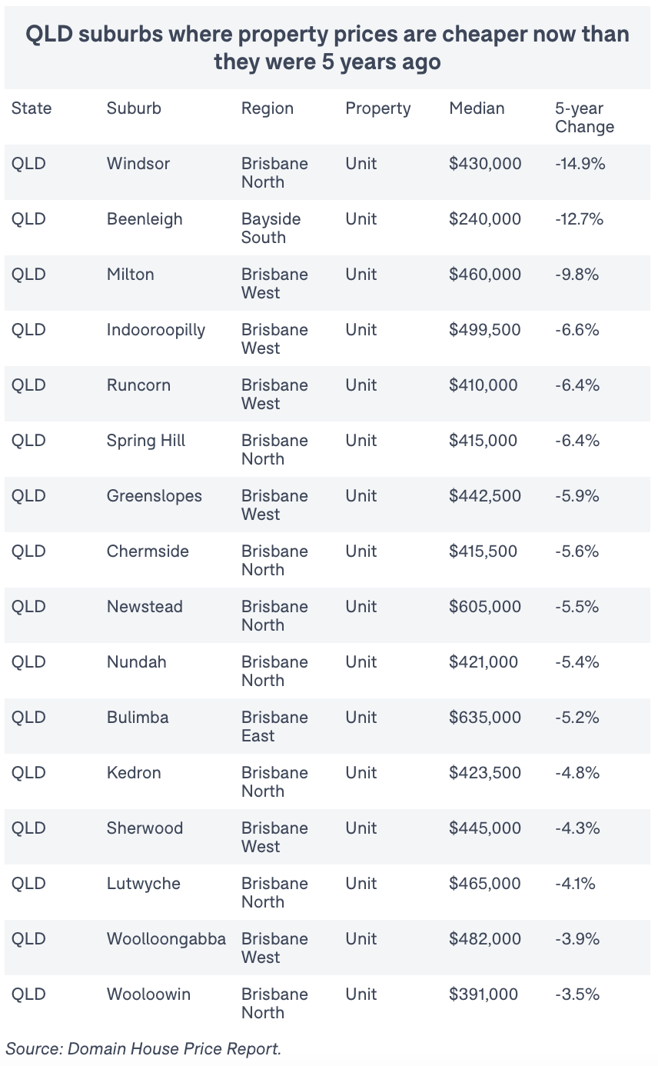Select the Windsor suburb cell
Viewport: 658px width, 1066px height.
click(138, 164)
